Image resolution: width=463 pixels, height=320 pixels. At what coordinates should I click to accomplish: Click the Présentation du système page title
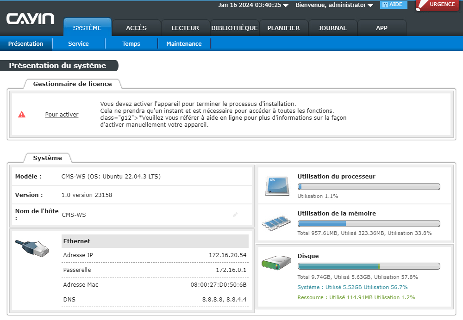click(x=57, y=66)
